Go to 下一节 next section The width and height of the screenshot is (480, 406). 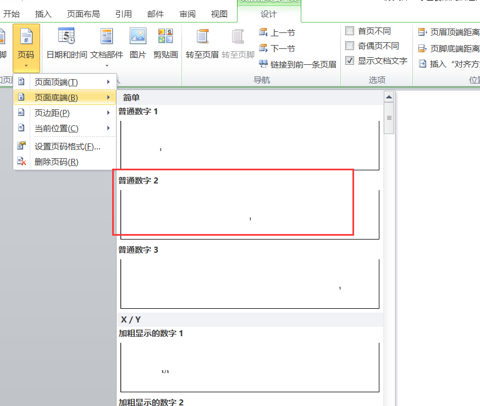tap(277, 48)
